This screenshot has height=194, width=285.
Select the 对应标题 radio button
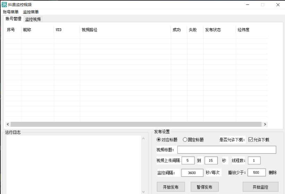pos(159,140)
